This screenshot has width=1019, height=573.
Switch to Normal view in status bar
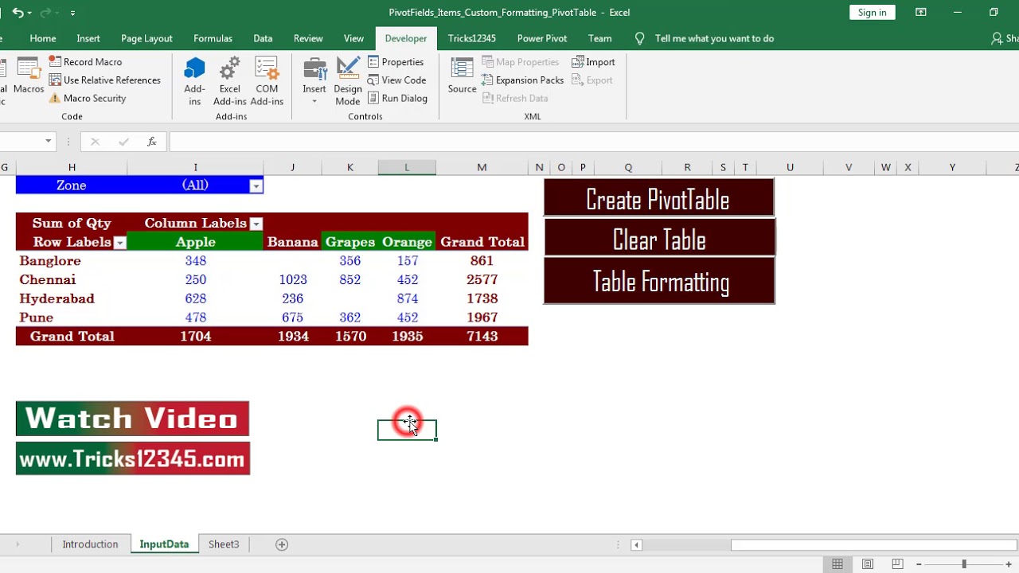pos(837,564)
